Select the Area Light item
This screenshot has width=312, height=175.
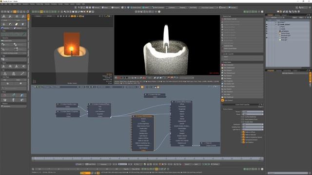[284, 40]
